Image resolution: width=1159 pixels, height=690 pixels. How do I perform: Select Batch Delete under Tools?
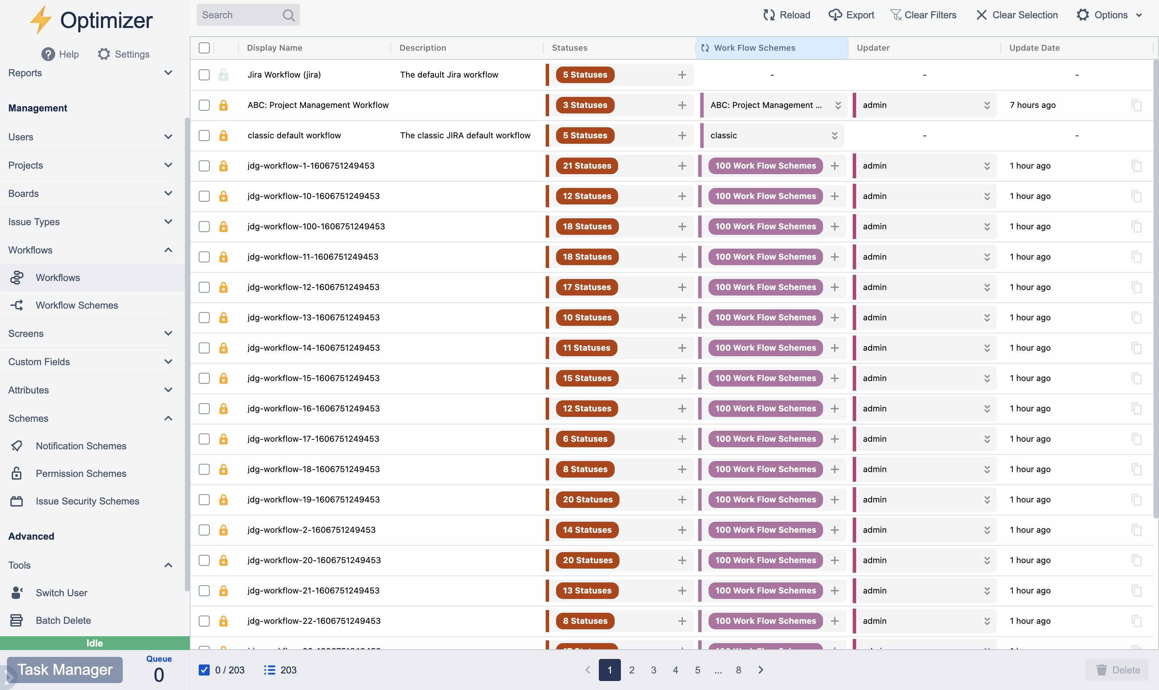click(x=63, y=620)
